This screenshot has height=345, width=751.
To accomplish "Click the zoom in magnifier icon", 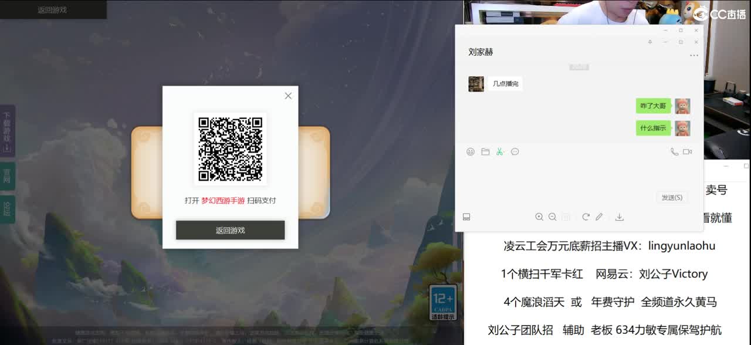I will pyautogui.click(x=539, y=217).
